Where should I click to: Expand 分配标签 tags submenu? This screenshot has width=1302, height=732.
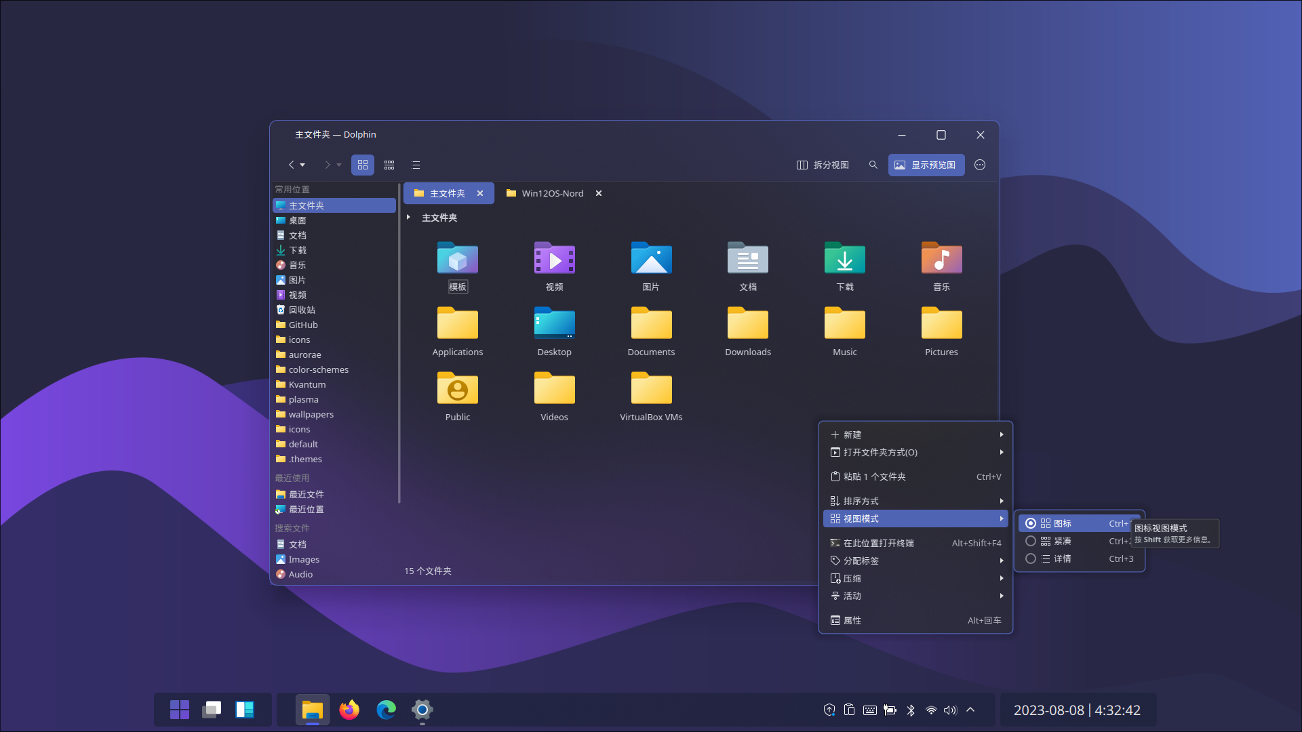click(x=915, y=561)
